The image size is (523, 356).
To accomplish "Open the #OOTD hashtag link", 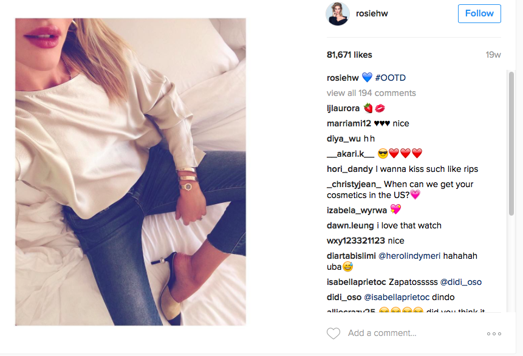I will (390, 78).
